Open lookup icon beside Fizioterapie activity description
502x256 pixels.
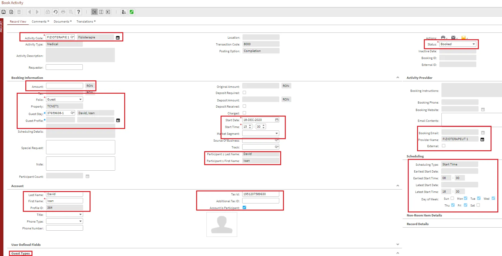[x=118, y=38]
